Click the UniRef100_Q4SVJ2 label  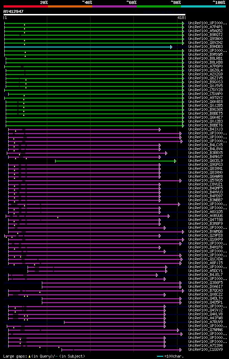[x=205, y=310]
